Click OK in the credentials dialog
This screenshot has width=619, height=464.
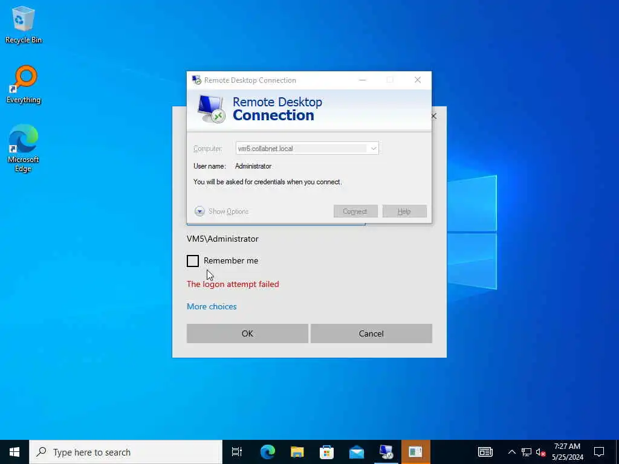coord(247,333)
